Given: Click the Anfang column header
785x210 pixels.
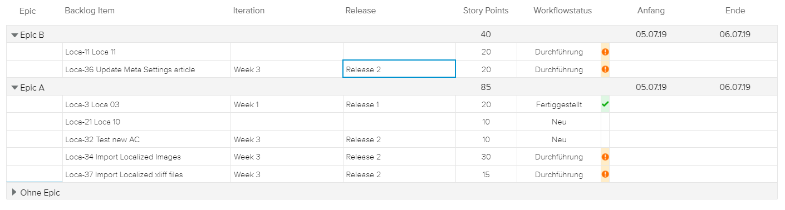Looking at the screenshot, I should [651, 11].
